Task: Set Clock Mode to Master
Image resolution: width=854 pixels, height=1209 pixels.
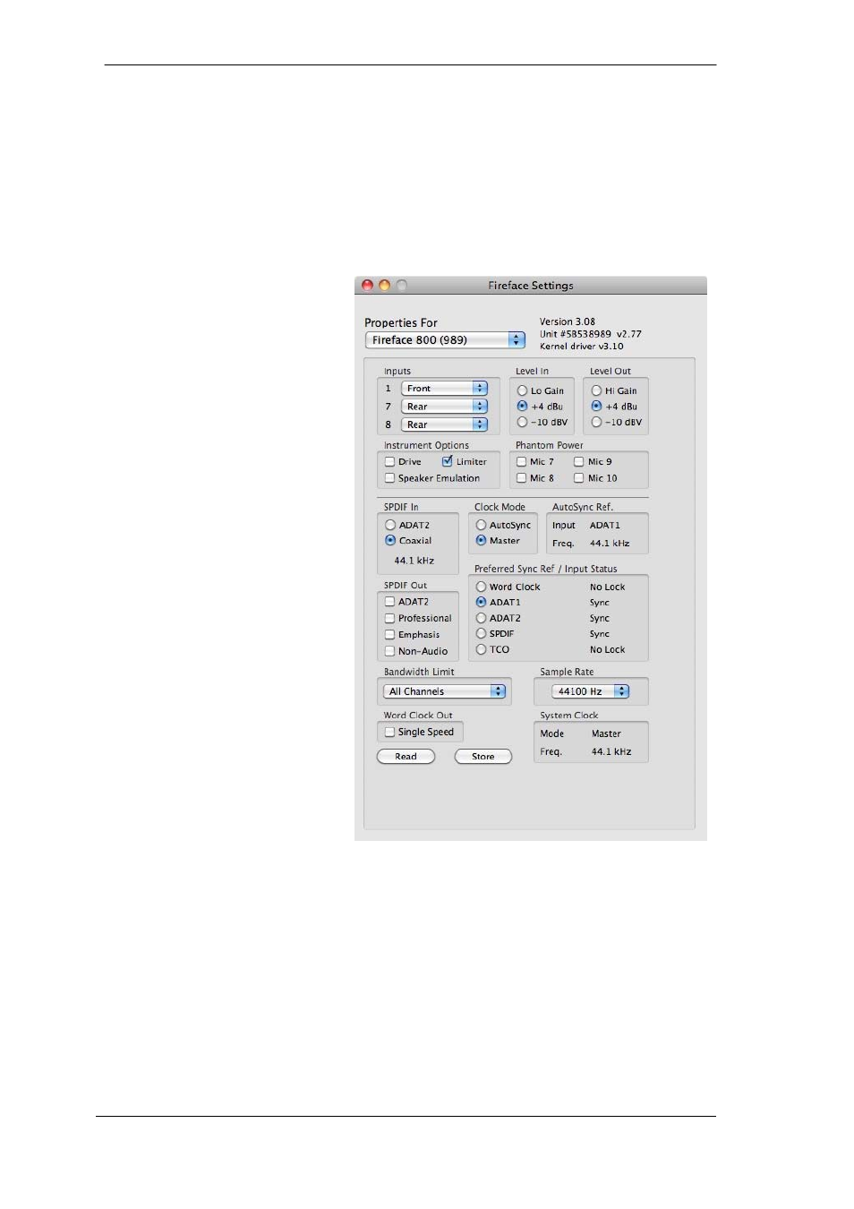Action: [481, 541]
